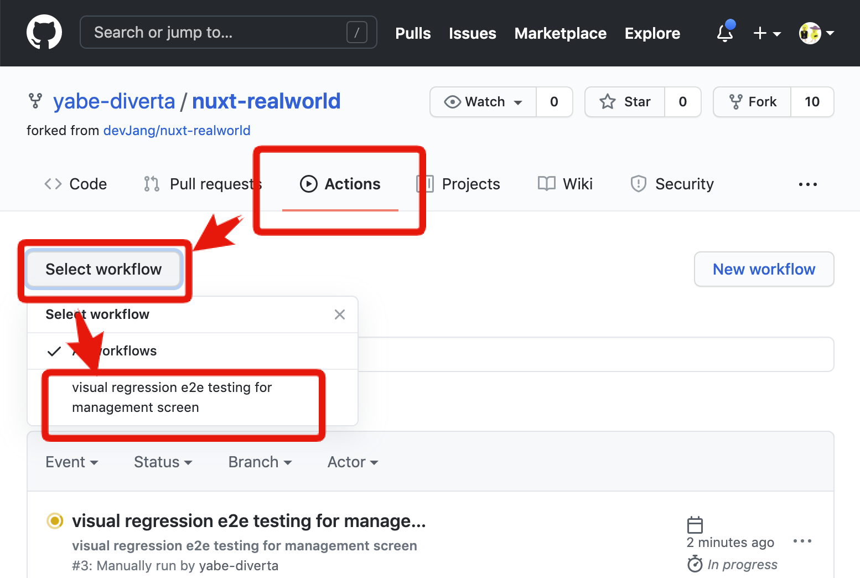Screen dimensions: 860x578
Task: Open the user avatar menu
Action: point(816,33)
